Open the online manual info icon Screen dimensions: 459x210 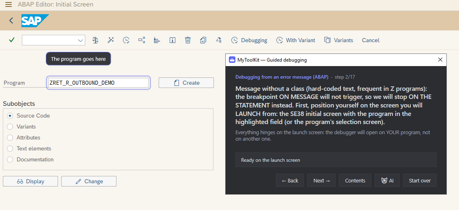click(x=172, y=41)
